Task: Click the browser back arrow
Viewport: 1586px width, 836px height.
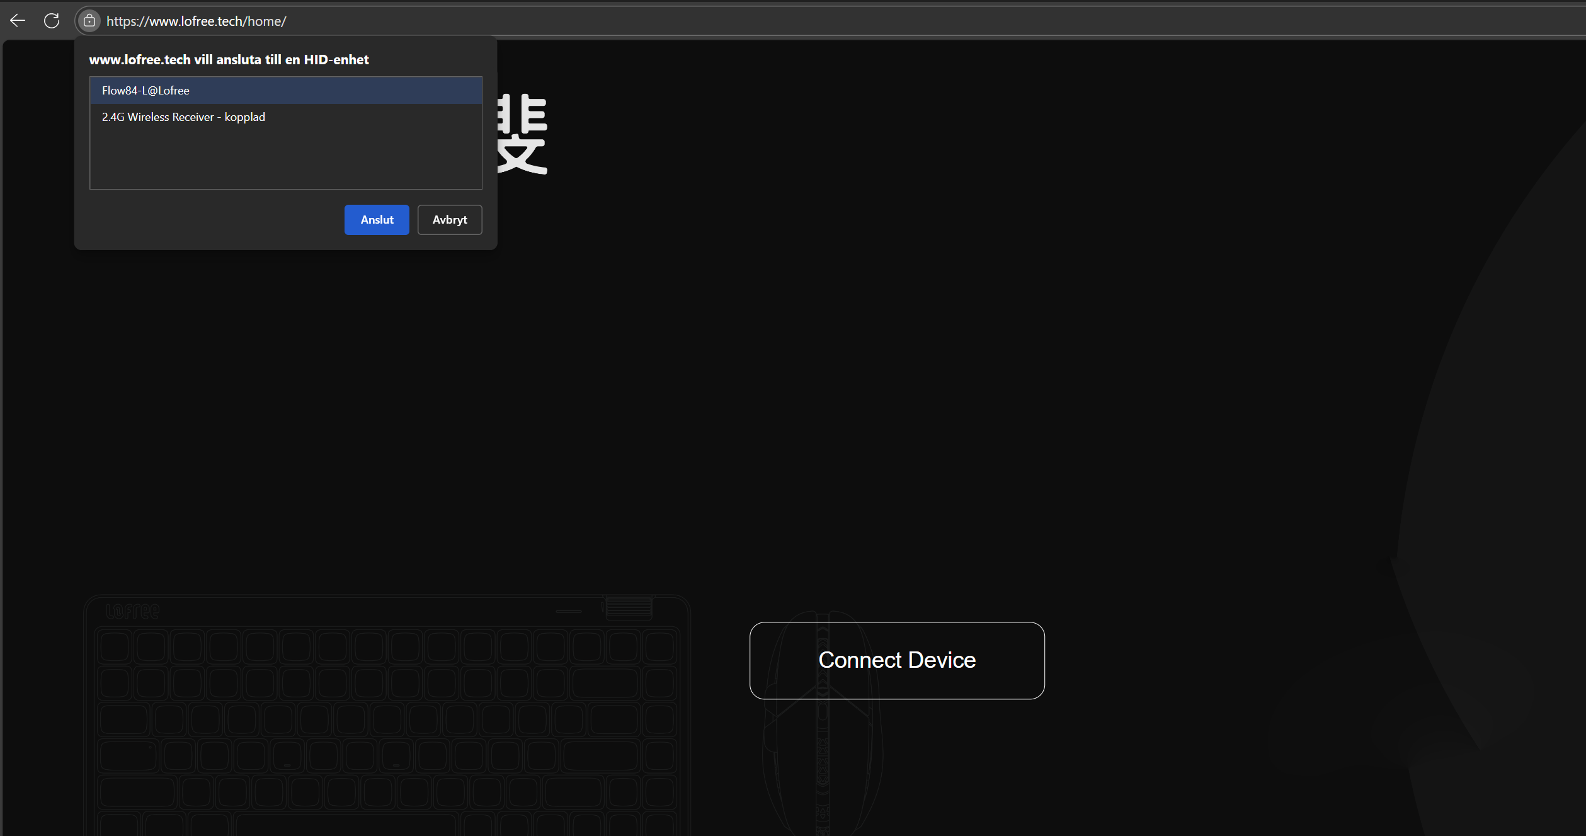Action: [x=18, y=21]
